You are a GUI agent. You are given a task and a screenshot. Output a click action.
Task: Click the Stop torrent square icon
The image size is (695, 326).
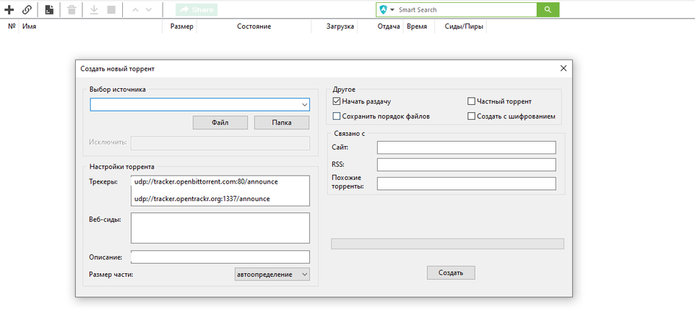click(x=111, y=10)
